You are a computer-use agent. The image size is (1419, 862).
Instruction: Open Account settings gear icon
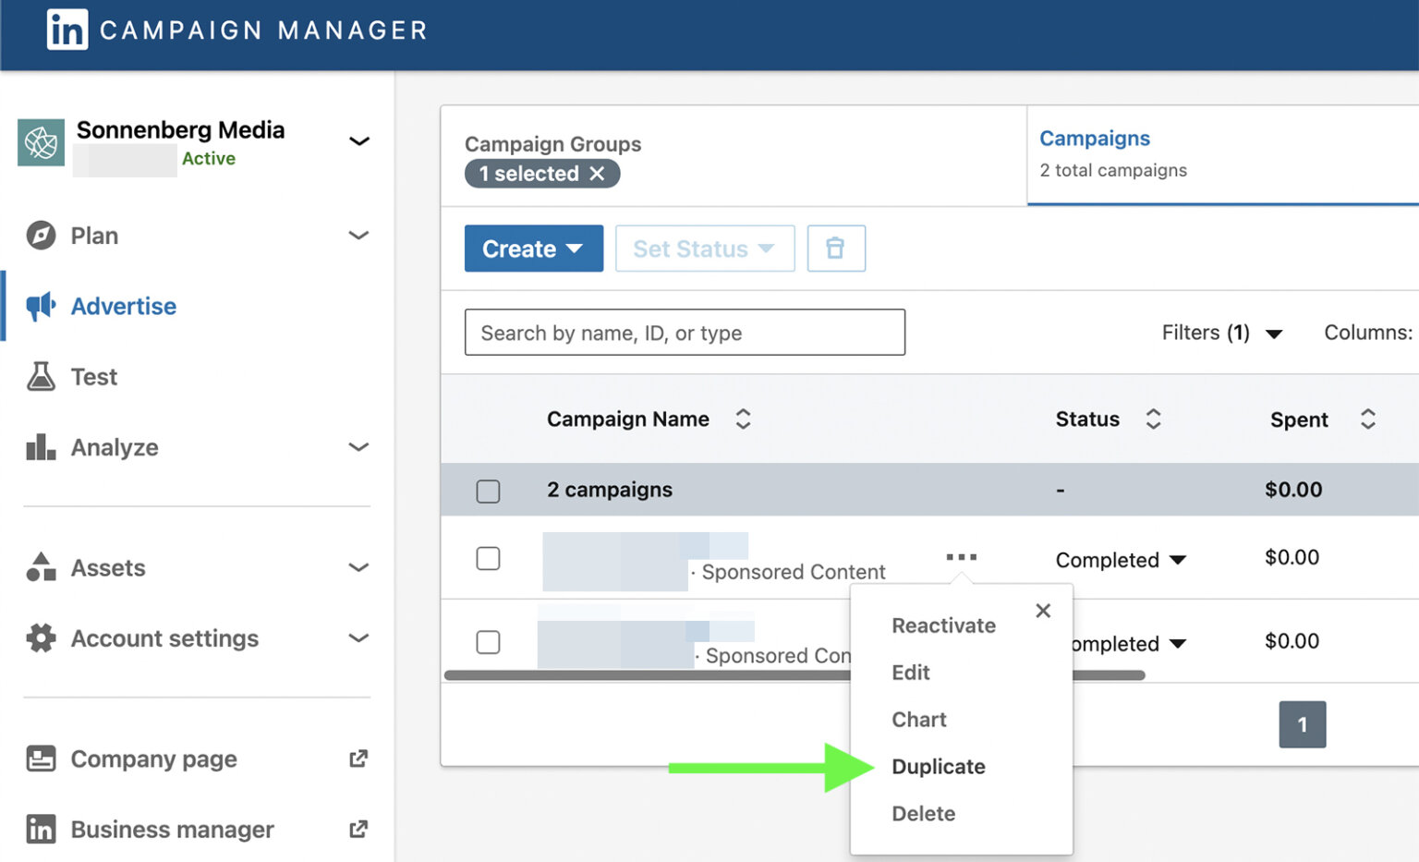pyautogui.click(x=41, y=638)
